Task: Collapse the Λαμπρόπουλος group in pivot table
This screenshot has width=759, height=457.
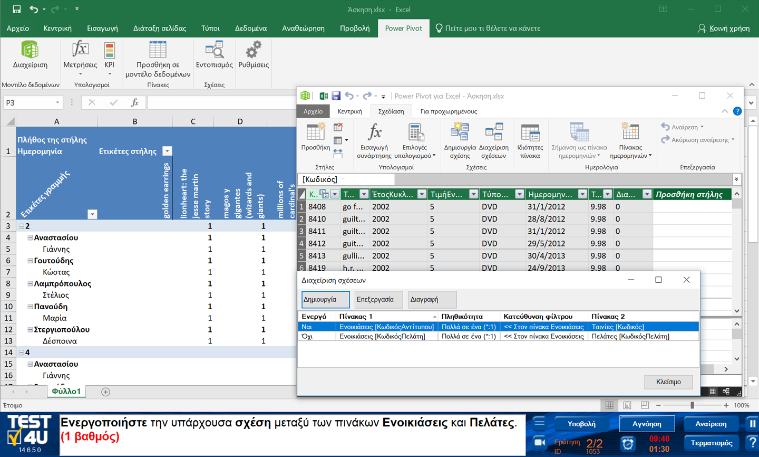Action: coord(30,283)
